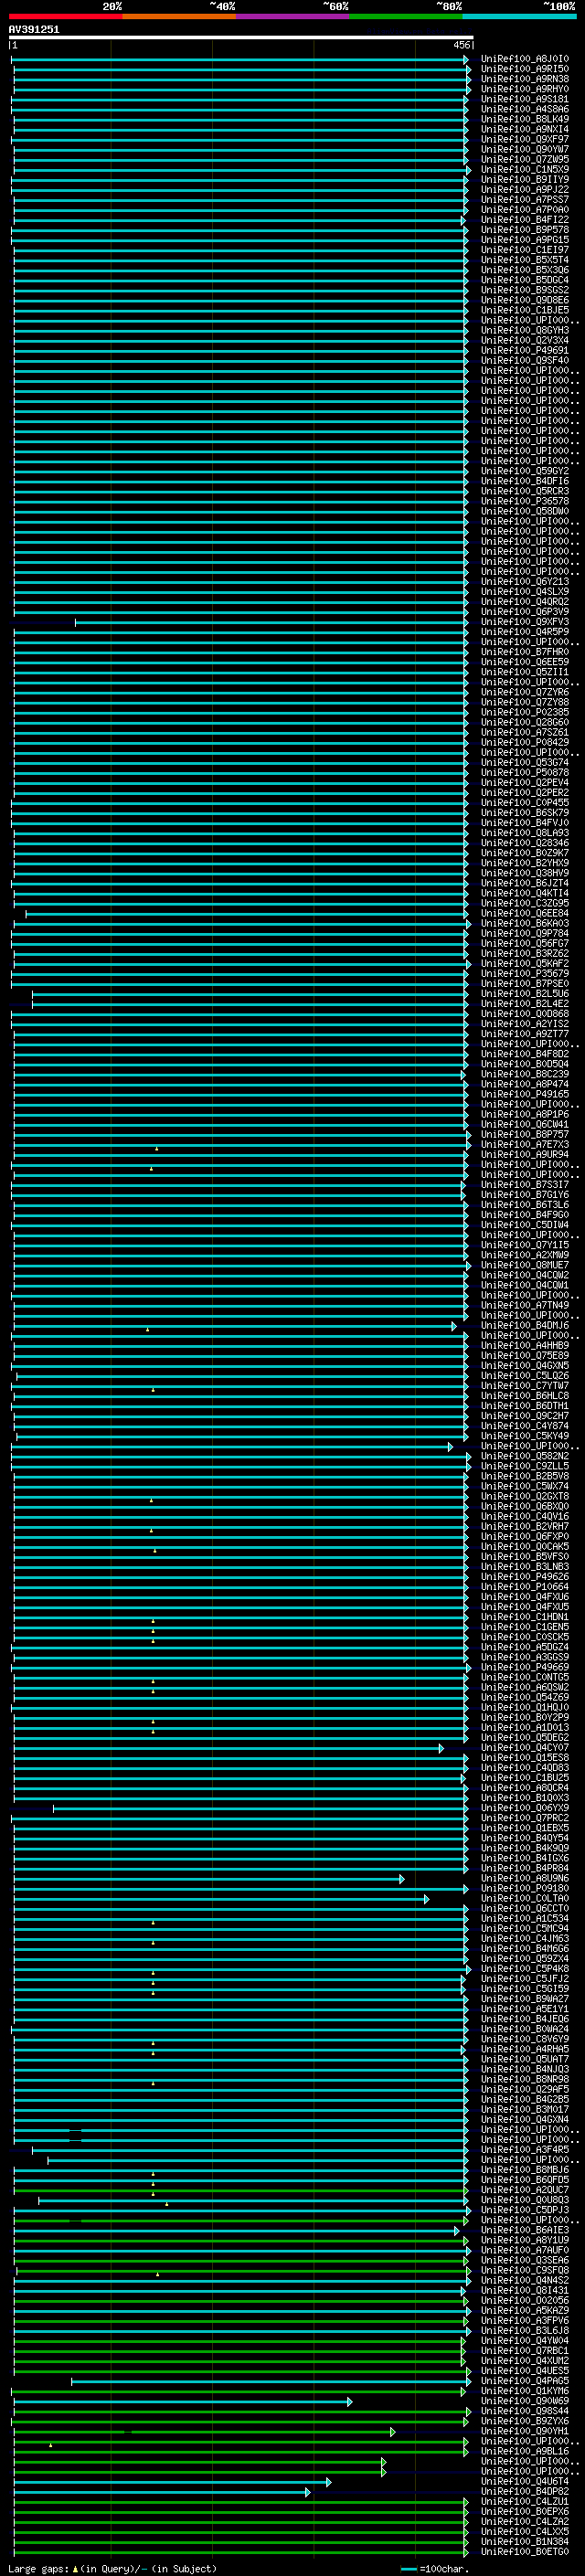This screenshot has height=2576, width=585.
Task: Select the UniRef100_B4FI22 label
Action: tap(525, 220)
